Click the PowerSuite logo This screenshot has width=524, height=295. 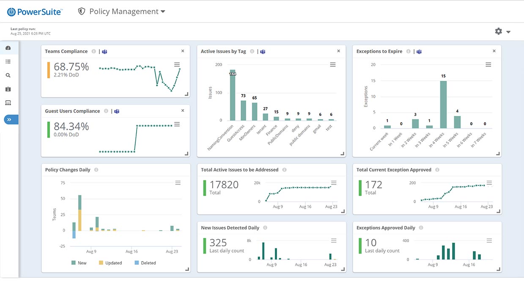pyautogui.click(x=35, y=12)
